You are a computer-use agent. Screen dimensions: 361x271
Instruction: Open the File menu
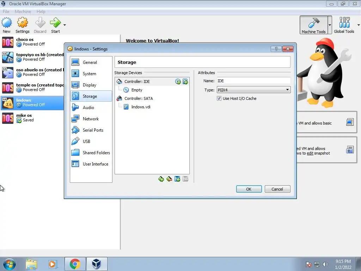click(6, 12)
